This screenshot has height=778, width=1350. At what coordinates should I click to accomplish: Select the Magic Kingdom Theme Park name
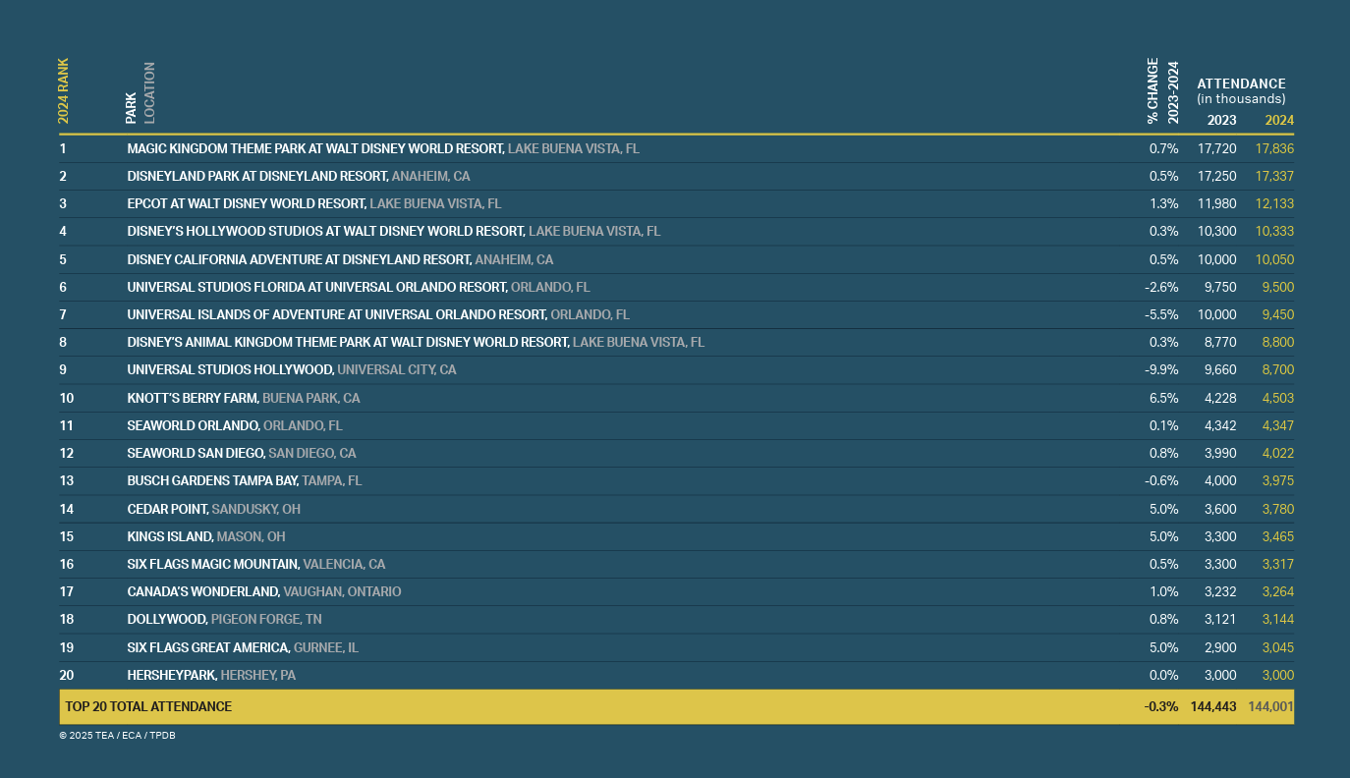[315, 148]
